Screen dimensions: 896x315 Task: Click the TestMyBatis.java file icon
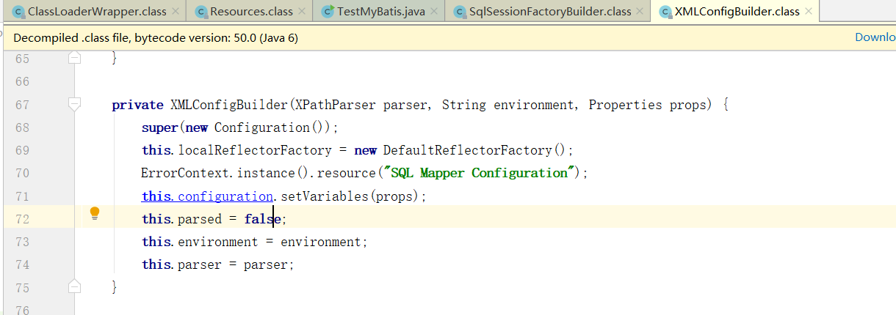tap(327, 12)
